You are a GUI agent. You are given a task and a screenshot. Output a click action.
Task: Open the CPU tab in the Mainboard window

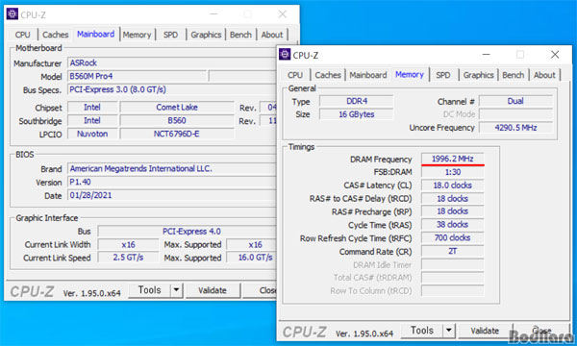pos(22,35)
